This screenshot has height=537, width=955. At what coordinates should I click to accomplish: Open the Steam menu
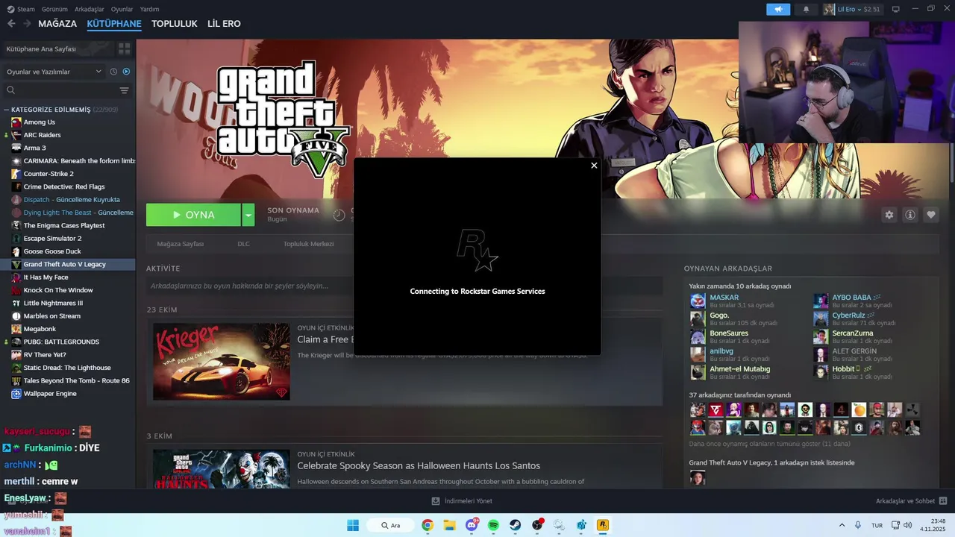tap(21, 9)
